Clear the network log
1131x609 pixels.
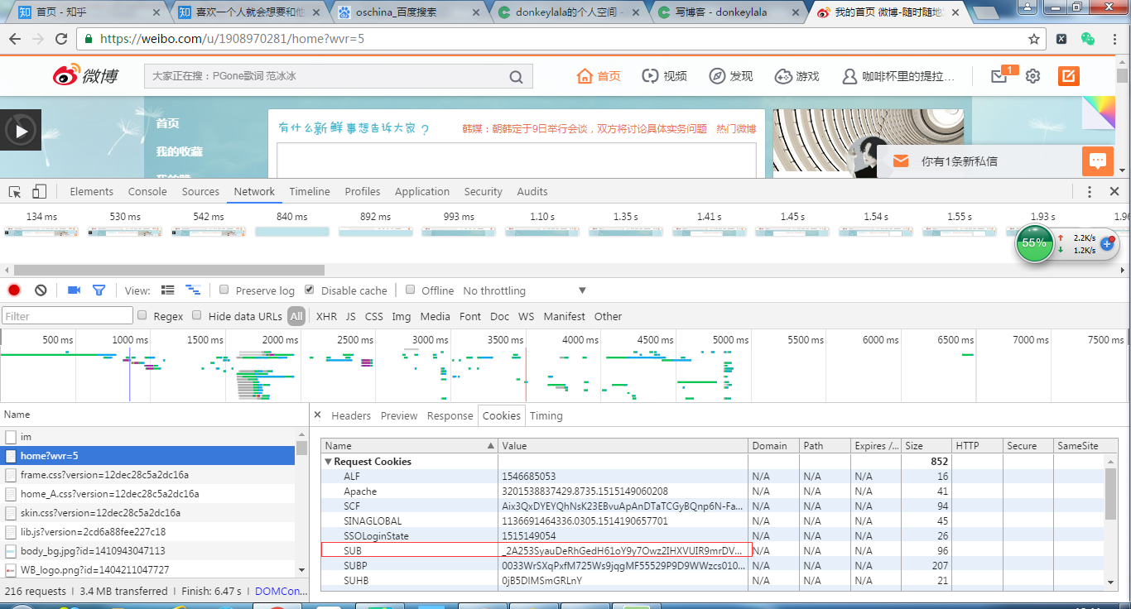coord(41,290)
